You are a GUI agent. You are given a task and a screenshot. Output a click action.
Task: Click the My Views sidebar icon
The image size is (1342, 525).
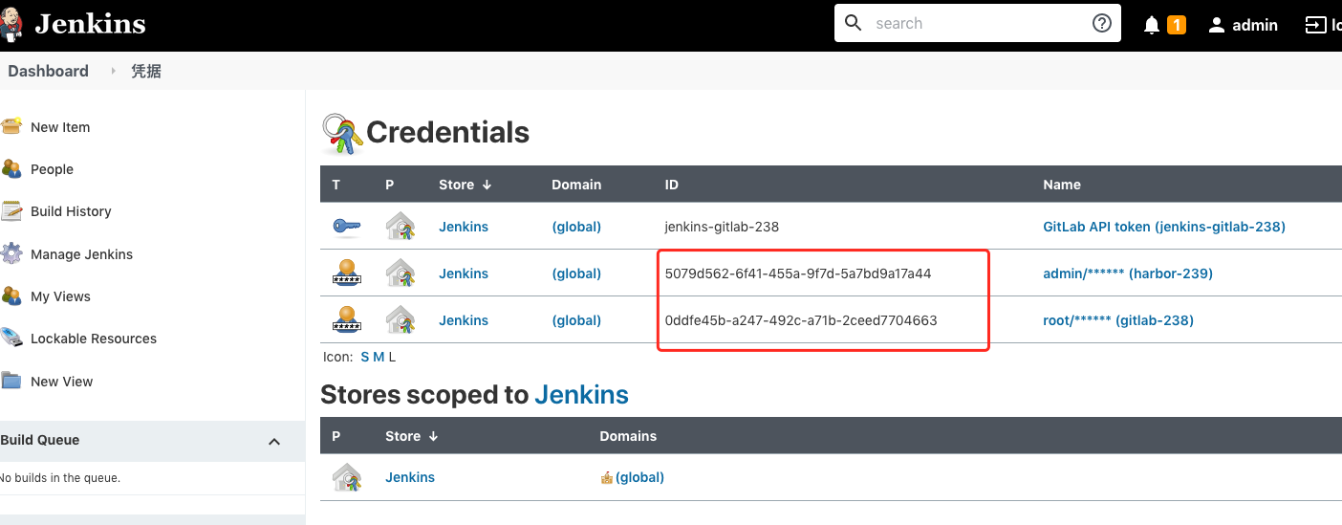pyautogui.click(x=11, y=296)
